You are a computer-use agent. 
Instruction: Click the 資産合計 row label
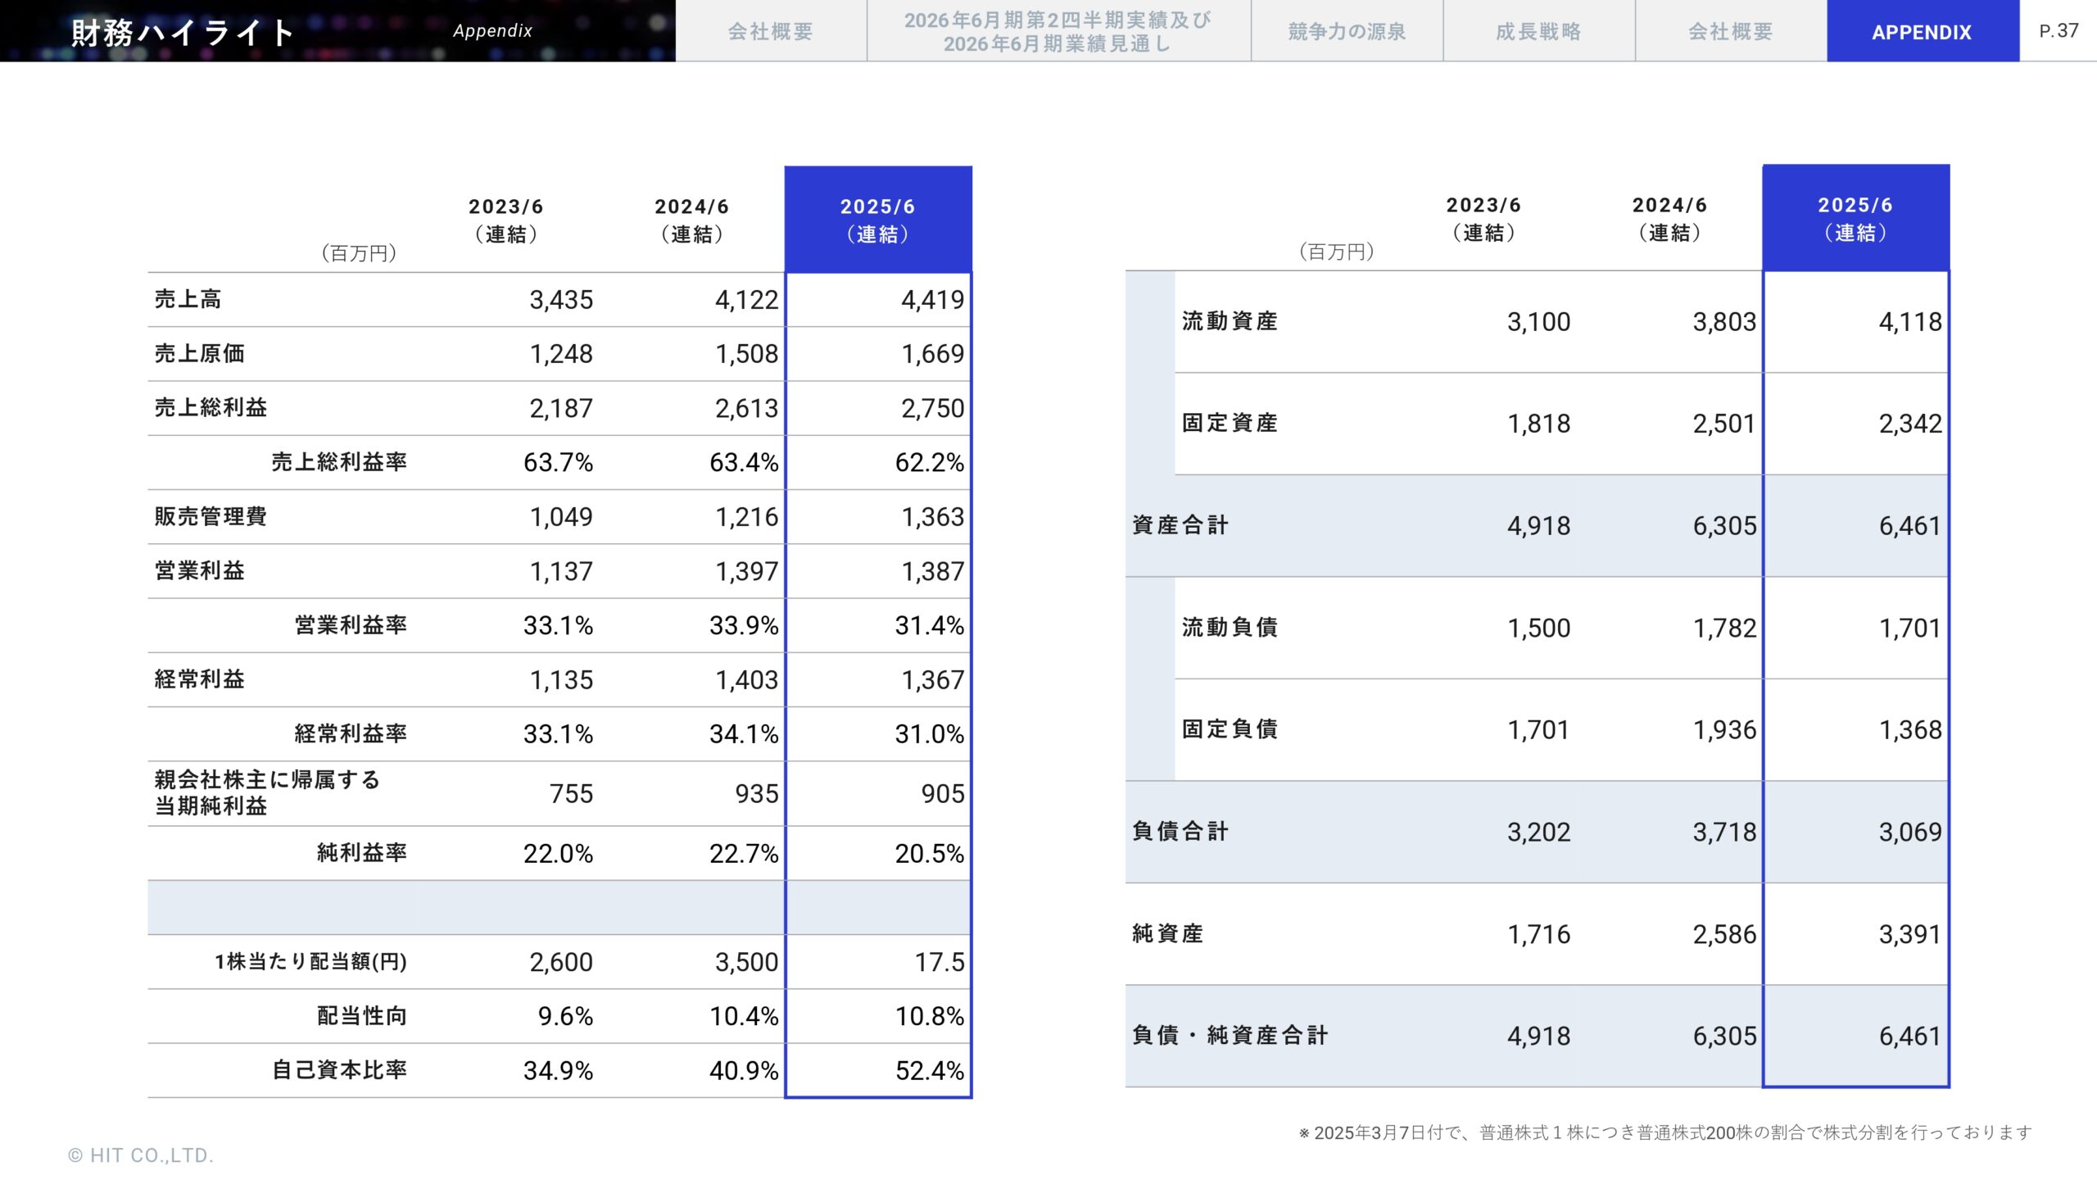1180,525
